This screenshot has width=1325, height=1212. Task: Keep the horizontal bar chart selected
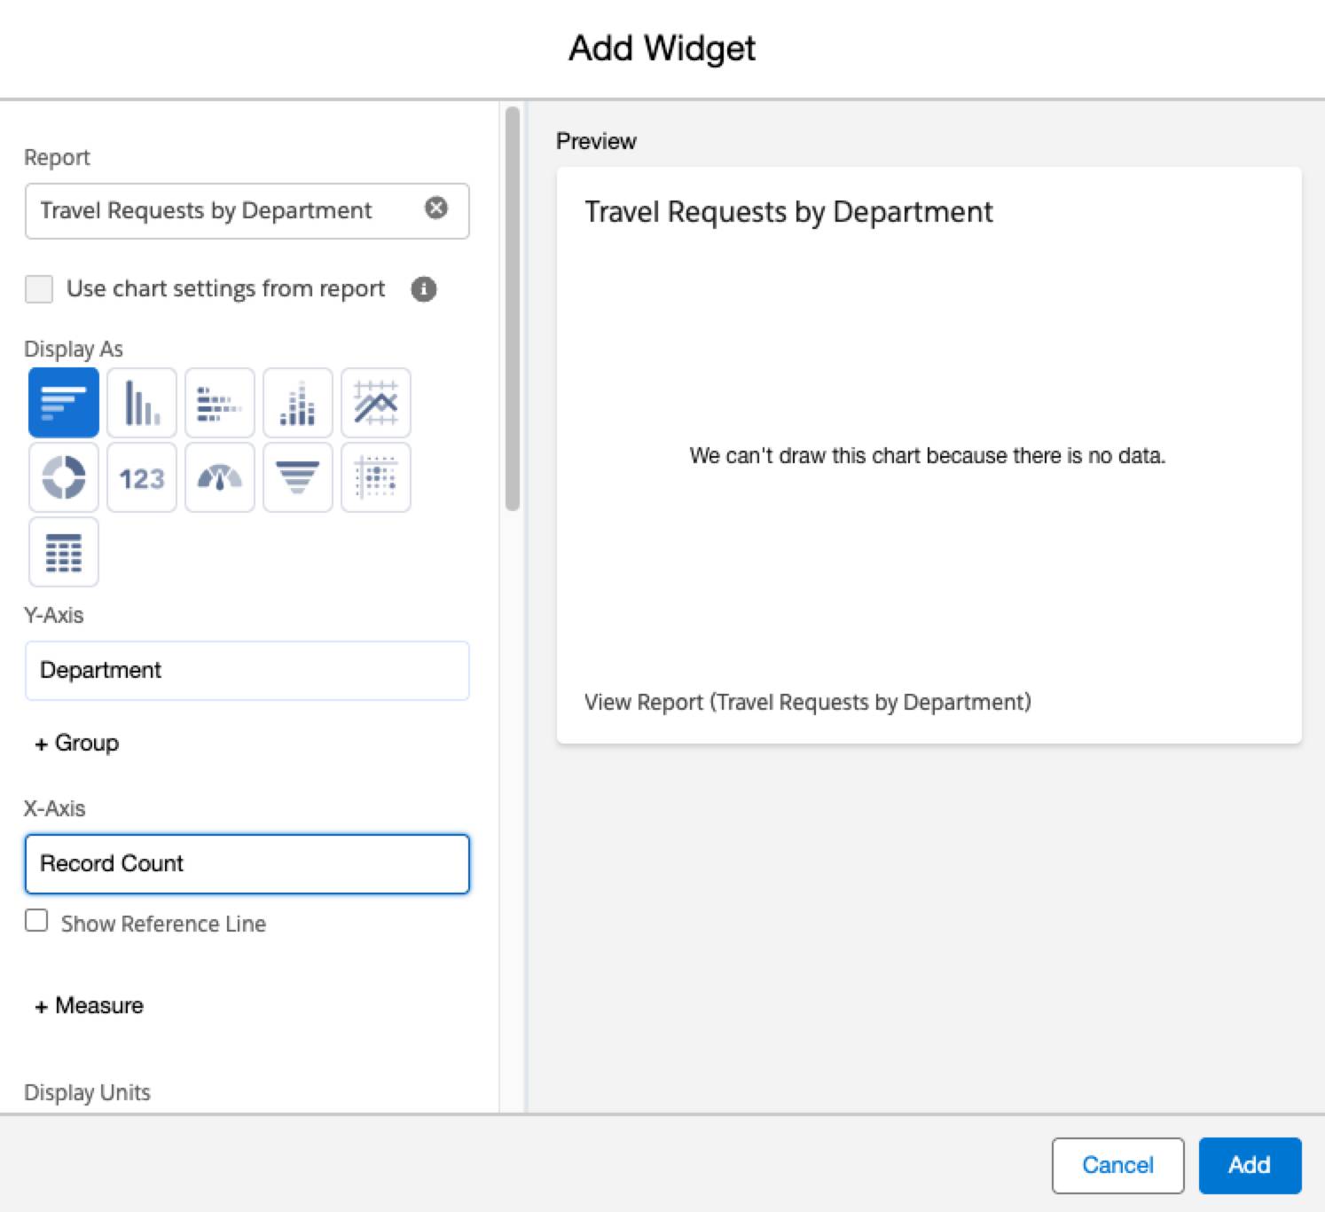coord(63,402)
